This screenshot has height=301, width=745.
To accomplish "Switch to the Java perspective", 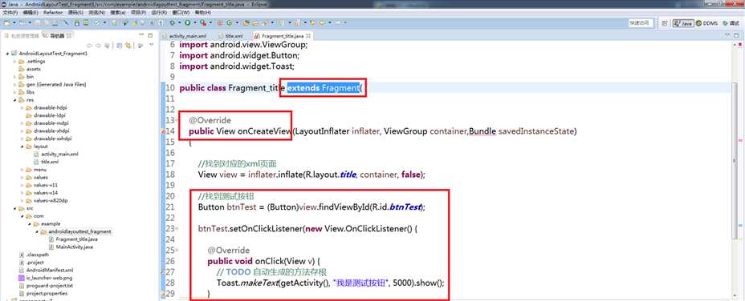I will point(683,22).
